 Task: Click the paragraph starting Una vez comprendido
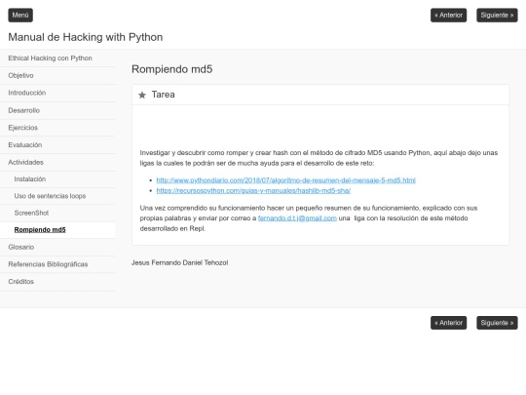[x=309, y=218]
